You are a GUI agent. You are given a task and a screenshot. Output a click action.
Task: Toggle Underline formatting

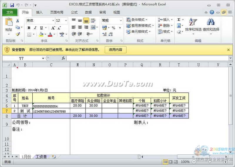tap(41, 28)
